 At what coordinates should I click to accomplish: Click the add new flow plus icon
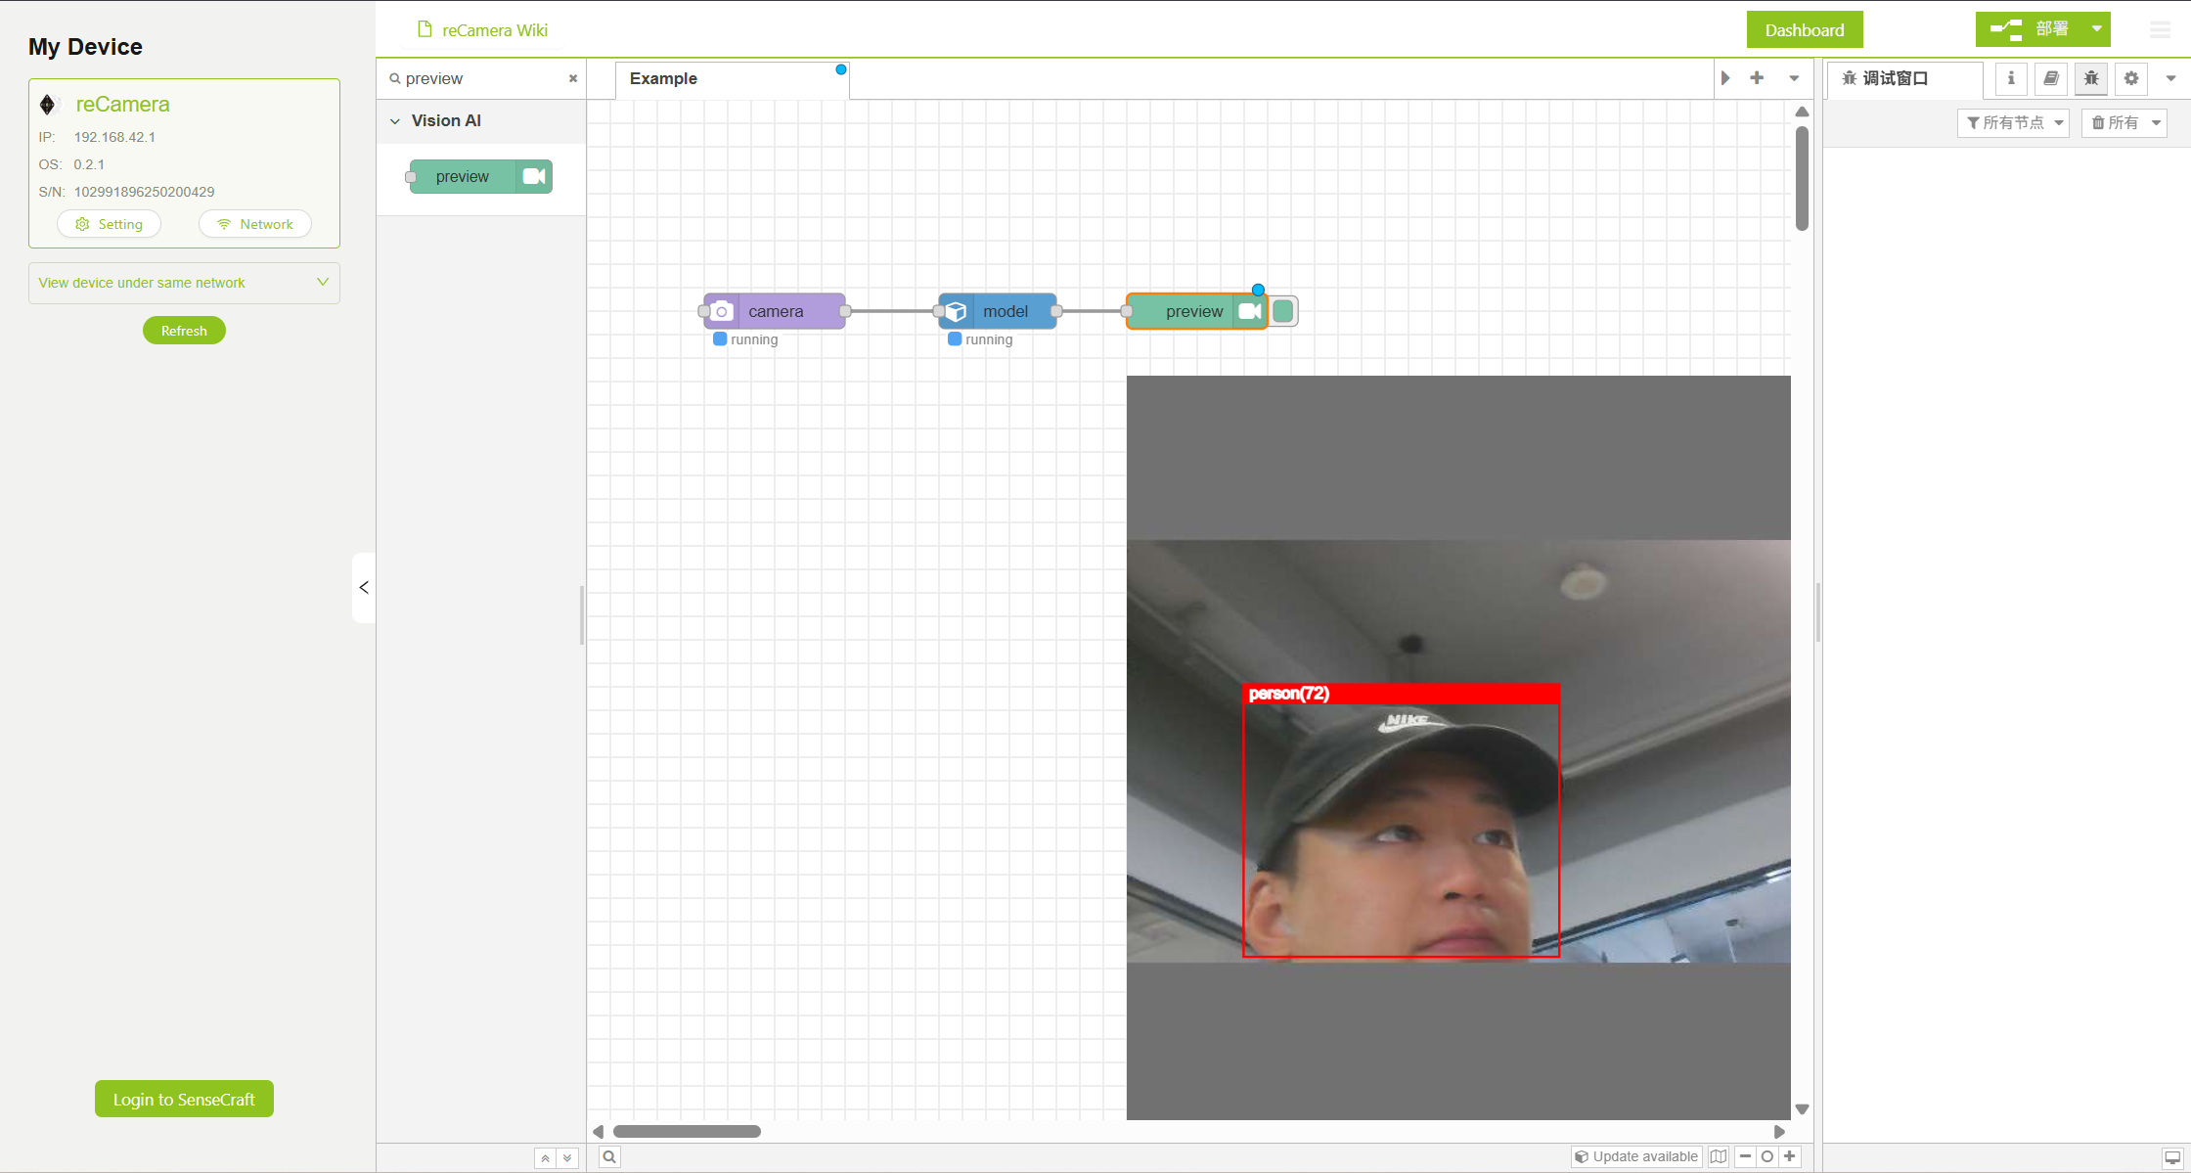coord(1757,78)
